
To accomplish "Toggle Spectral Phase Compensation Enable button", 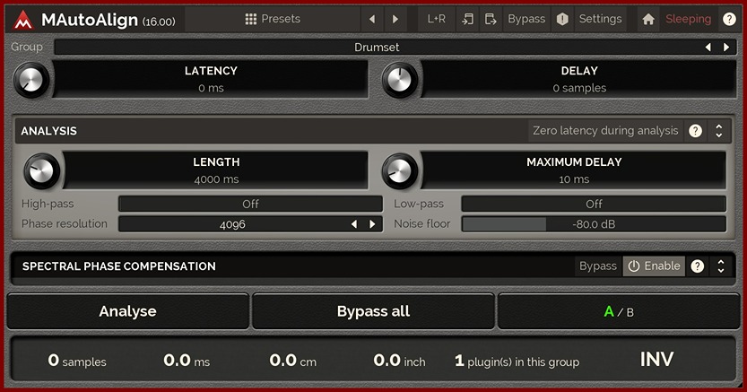I will (654, 266).
